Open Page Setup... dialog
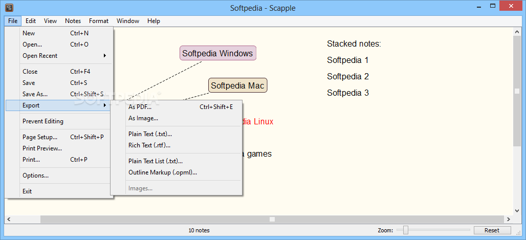The width and height of the screenshot is (526, 240). coord(59,137)
